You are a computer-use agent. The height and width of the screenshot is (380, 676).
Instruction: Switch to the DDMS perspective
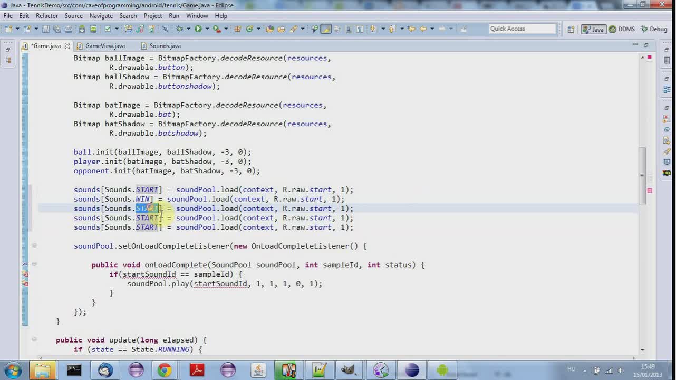click(622, 29)
